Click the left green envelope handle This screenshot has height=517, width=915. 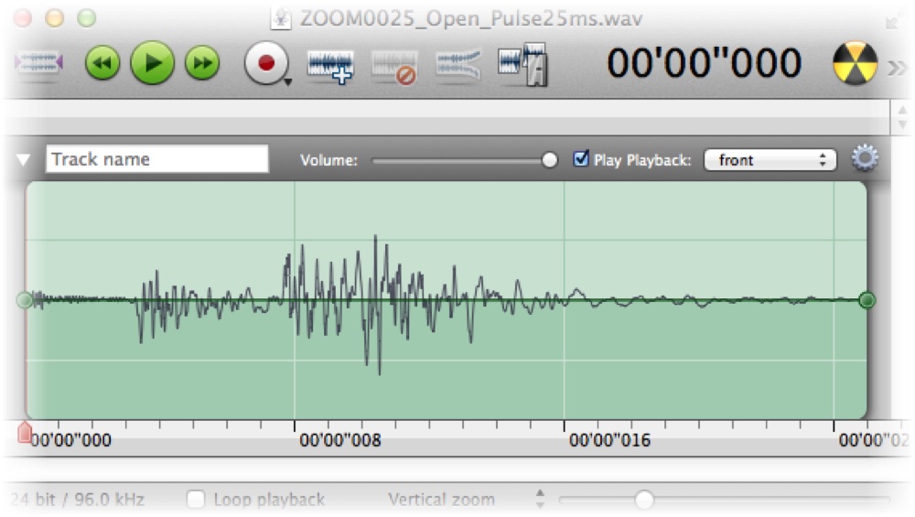pyautogui.click(x=25, y=300)
